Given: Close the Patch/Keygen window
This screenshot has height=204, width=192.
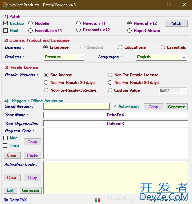Looking at the screenshot, I should pyautogui.click(x=184, y=5).
